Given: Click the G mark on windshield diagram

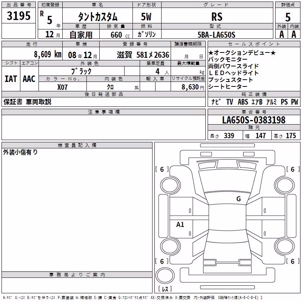Looking at the screenshot, I should pos(239,199).
